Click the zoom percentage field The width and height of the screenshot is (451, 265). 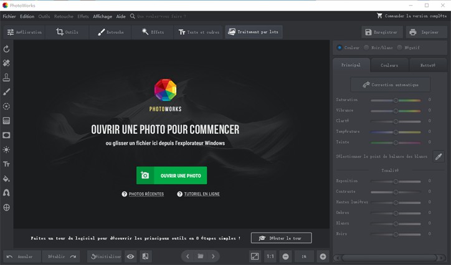coord(304,256)
